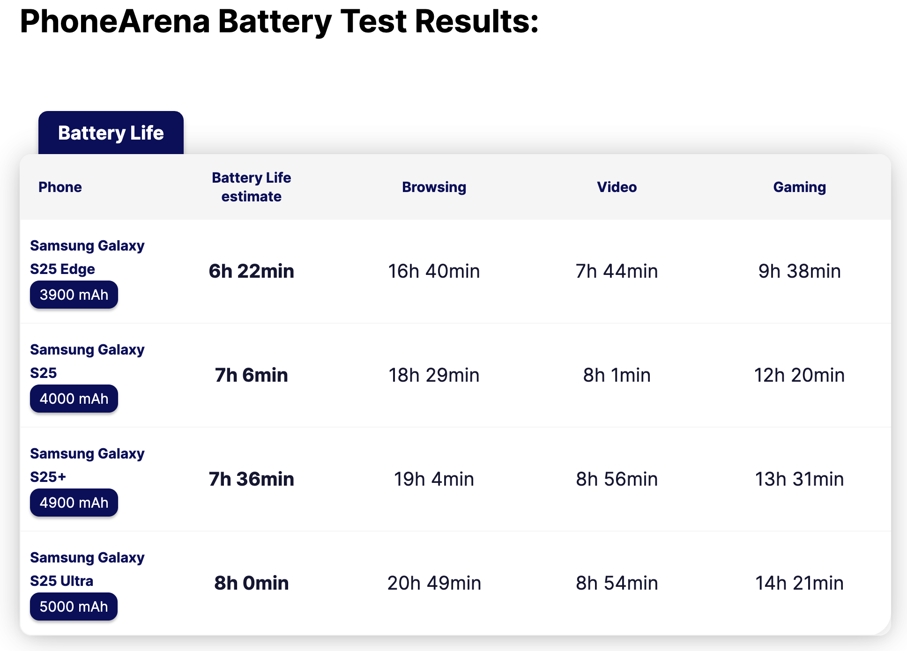This screenshot has width=907, height=651.
Task: Open the Samsung Galaxy S25 Edge link
Action: coord(87,257)
